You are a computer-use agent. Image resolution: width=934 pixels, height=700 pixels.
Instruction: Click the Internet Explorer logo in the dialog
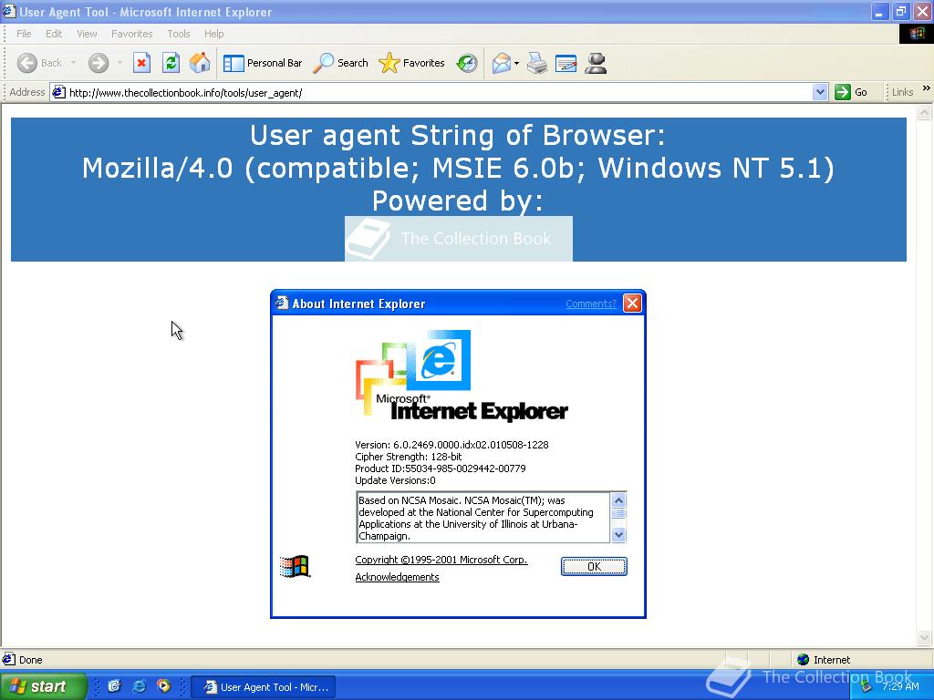click(462, 376)
